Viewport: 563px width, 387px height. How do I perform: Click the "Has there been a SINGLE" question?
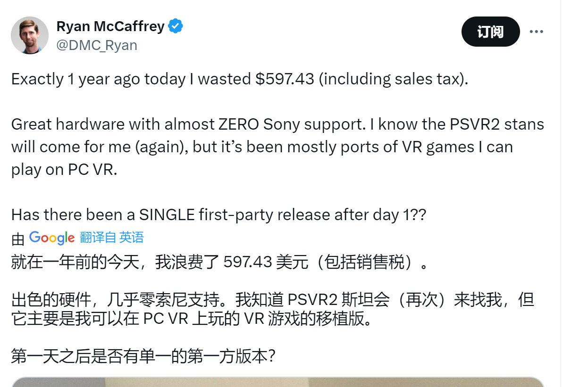point(218,215)
